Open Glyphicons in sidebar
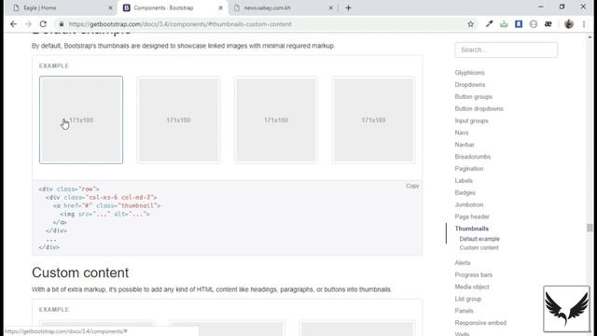The height and width of the screenshot is (336, 597). click(469, 73)
